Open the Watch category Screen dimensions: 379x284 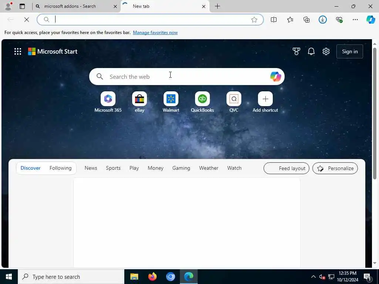234,168
